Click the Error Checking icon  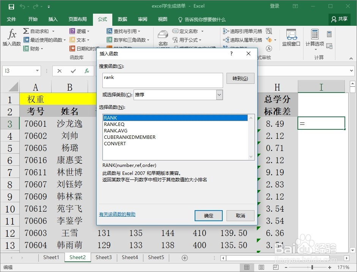click(x=269, y=40)
